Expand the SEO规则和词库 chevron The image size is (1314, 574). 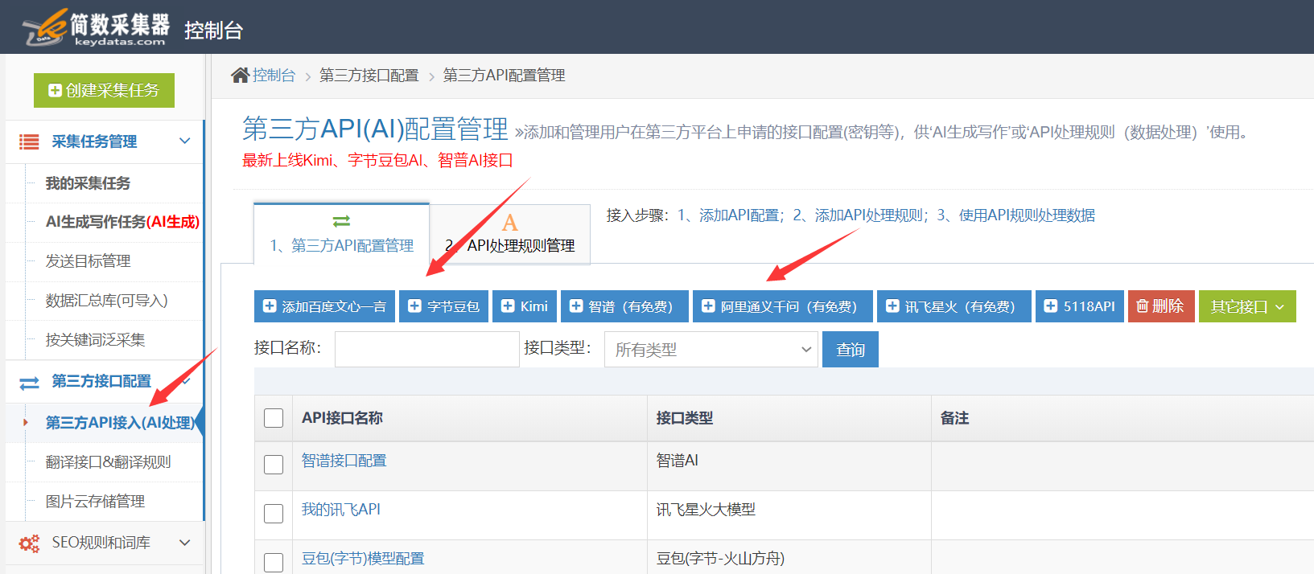click(x=185, y=543)
